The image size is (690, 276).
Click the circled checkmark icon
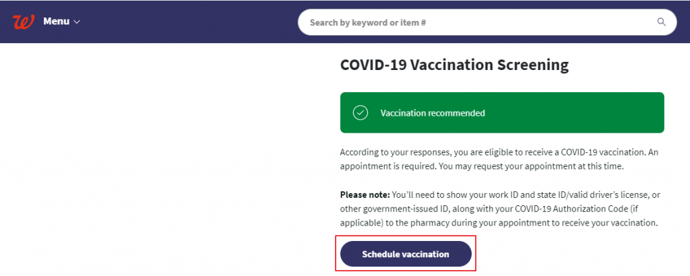pos(360,113)
